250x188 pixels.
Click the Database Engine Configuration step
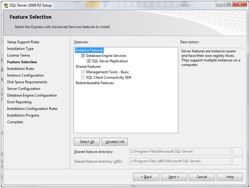click(x=32, y=95)
